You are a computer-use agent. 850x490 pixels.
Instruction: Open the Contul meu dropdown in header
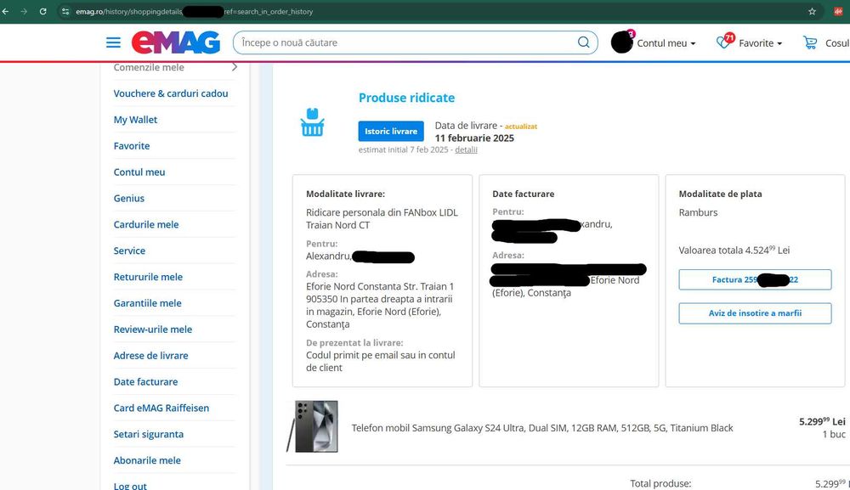pyautogui.click(x=666, y=43)
